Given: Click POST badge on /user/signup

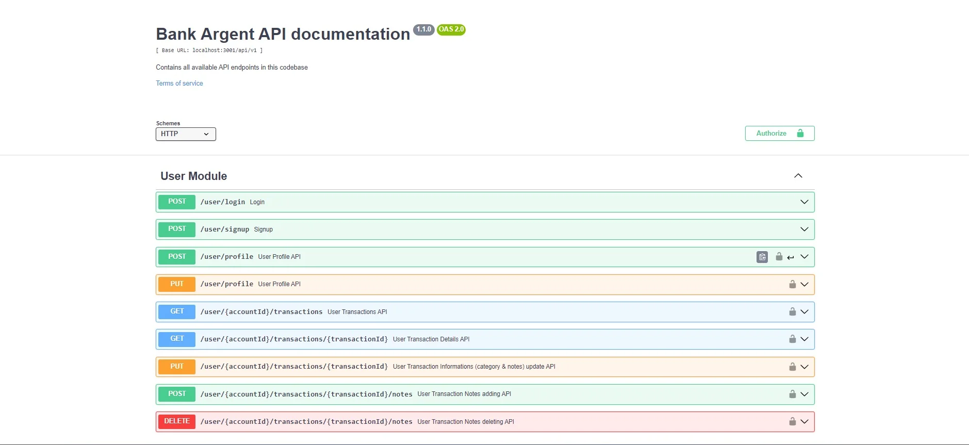Looking at the screenshot, I should 177,229.
